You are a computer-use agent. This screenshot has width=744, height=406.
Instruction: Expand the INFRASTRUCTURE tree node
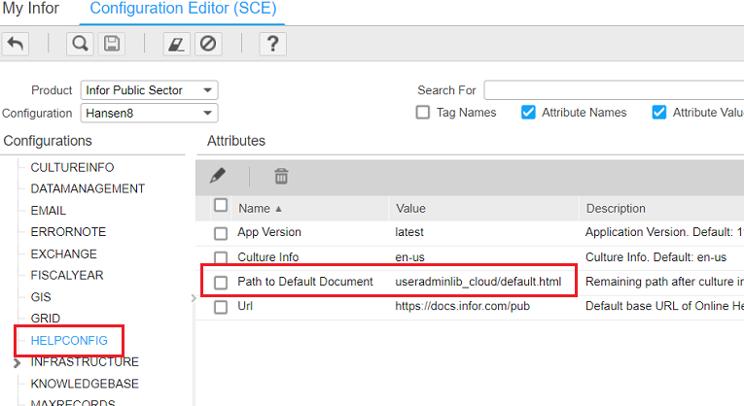tap(18, 363)
